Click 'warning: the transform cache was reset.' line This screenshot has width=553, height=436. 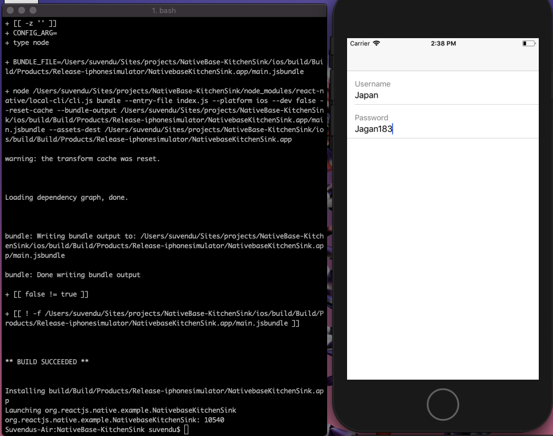click(82, 159)
